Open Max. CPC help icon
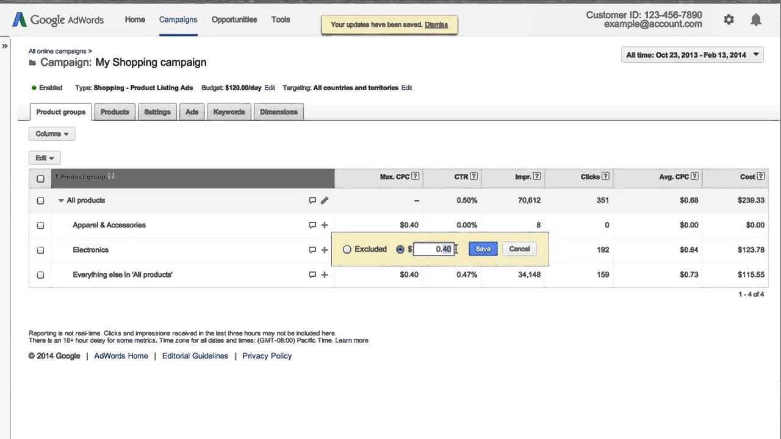781x439 pixels. (x=416, y=177)
